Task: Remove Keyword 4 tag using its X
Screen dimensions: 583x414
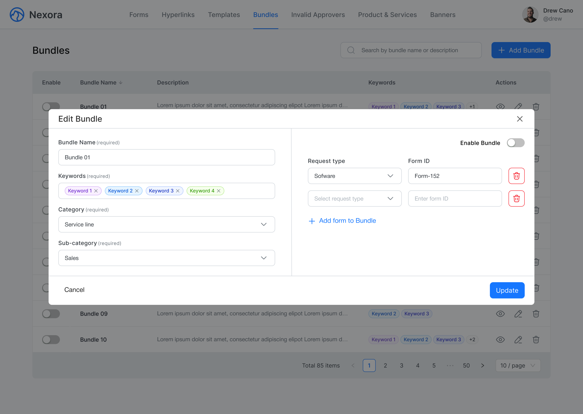Action: coord(219,191)
